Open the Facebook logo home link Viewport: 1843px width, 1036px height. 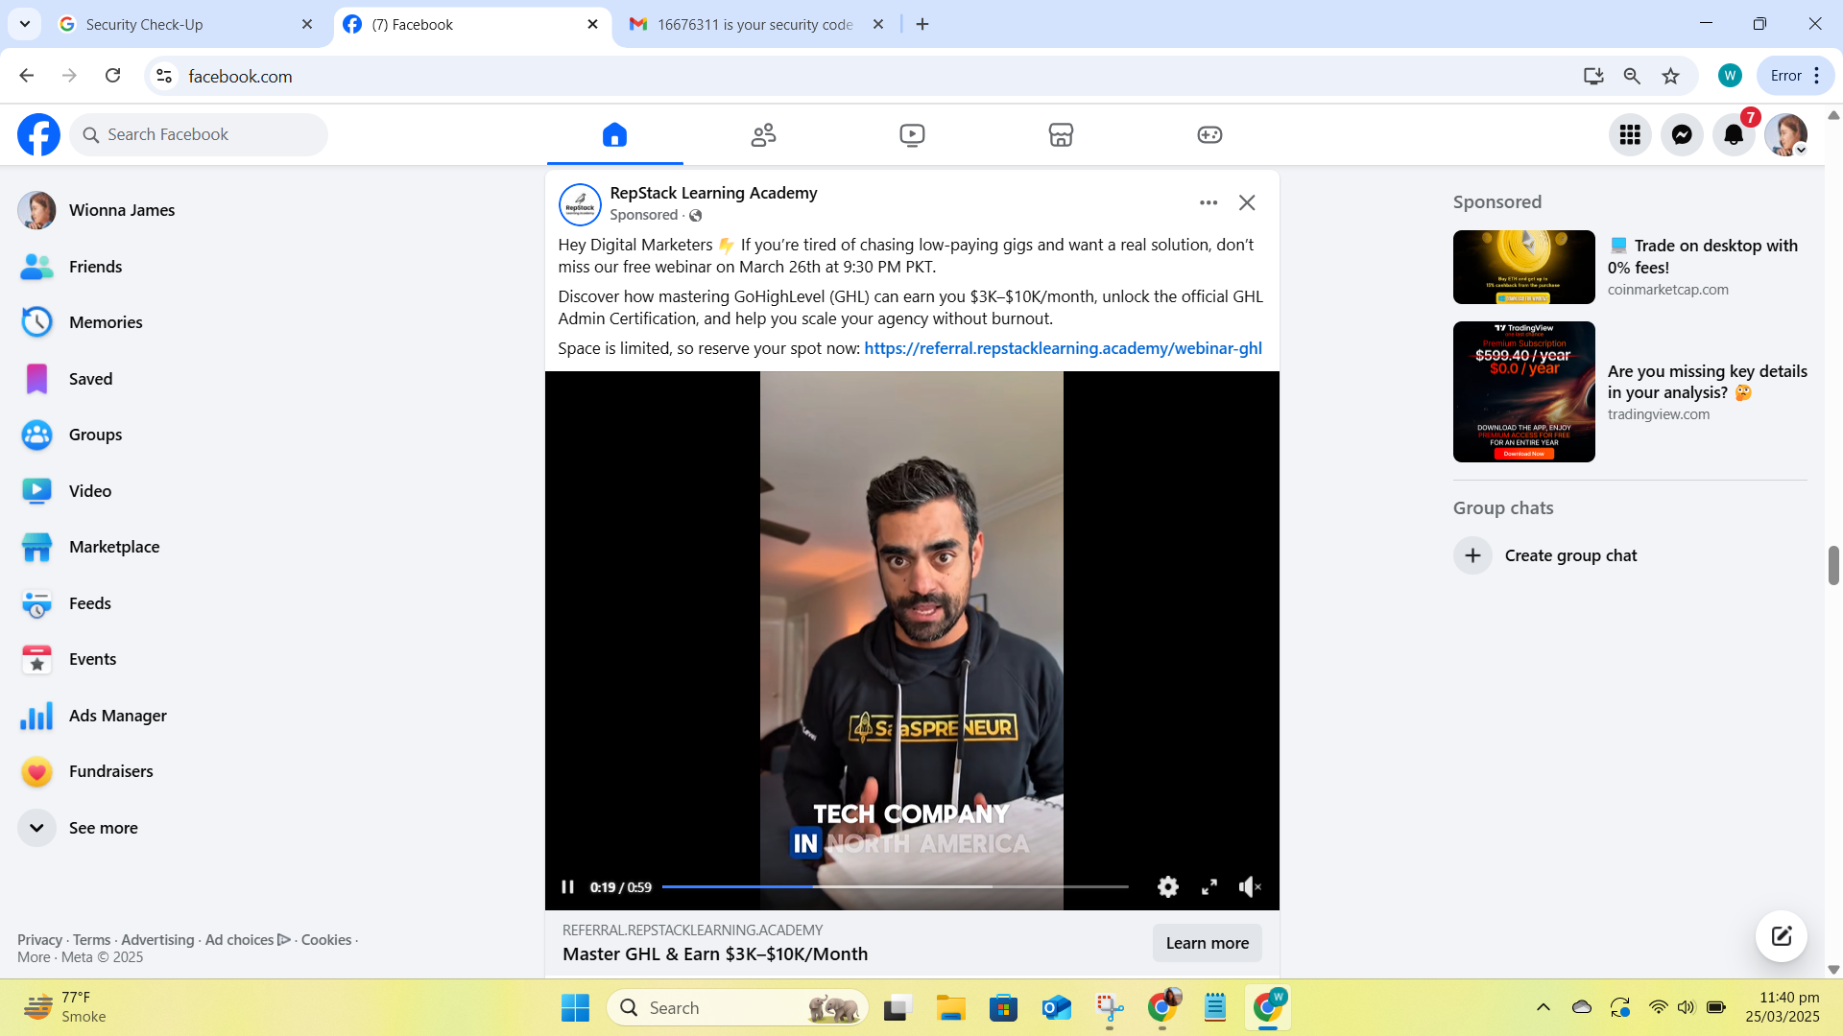click(x=38, y=134)
